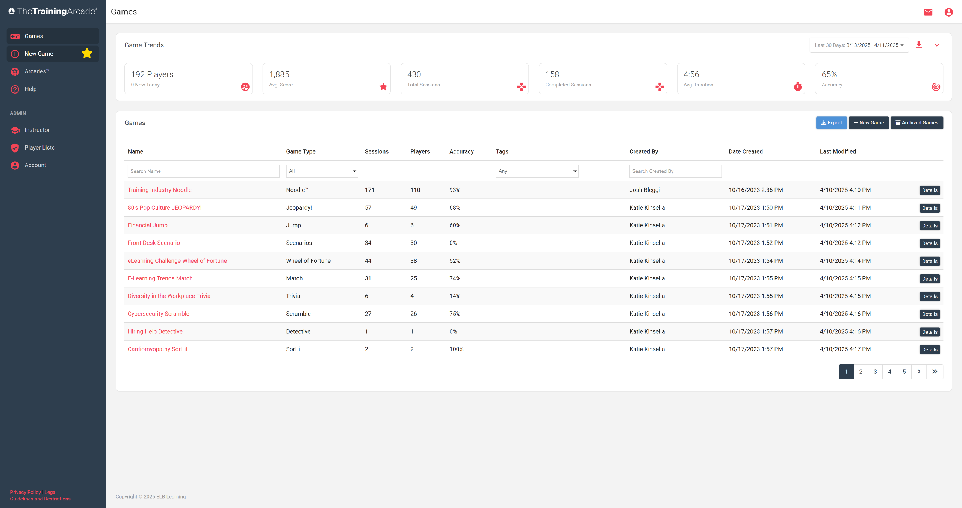The height and width of the screenshot is (508, 962).
Task: Go to page 3 of games
Action: coord(875,372)
